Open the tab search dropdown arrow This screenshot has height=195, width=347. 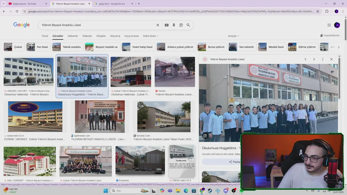tap(4, 4)
